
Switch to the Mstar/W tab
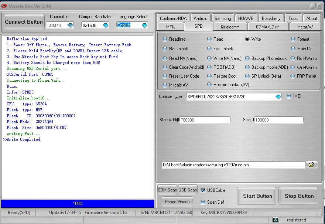pos(305,27)
